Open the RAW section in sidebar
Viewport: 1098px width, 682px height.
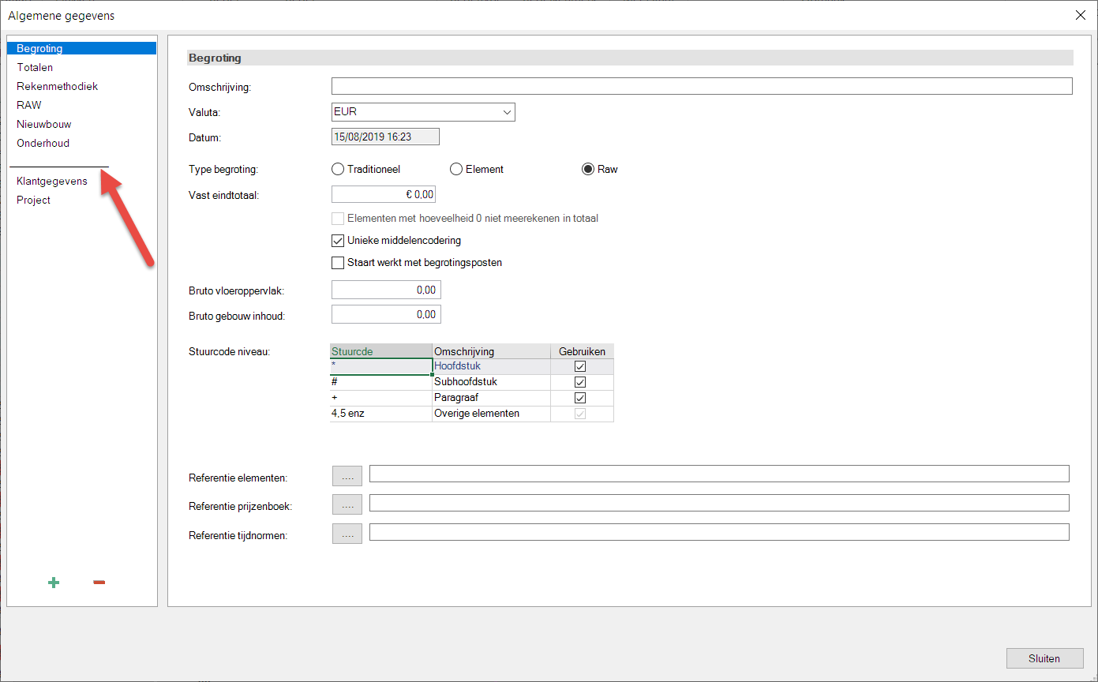tap(29, 105)
